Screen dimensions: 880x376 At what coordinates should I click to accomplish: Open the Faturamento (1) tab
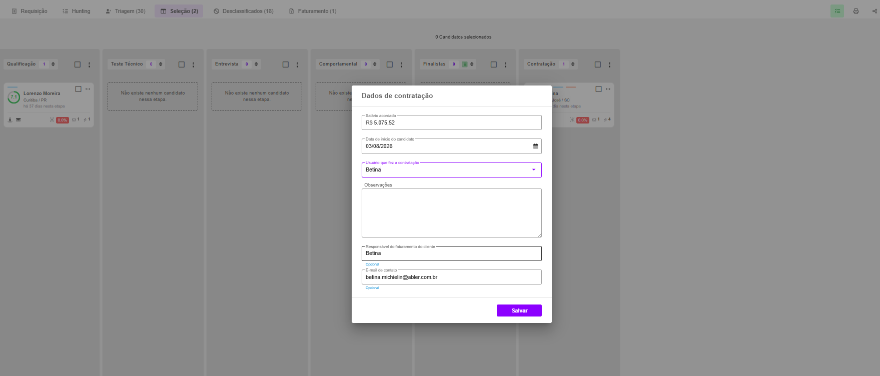click(313, 11)
